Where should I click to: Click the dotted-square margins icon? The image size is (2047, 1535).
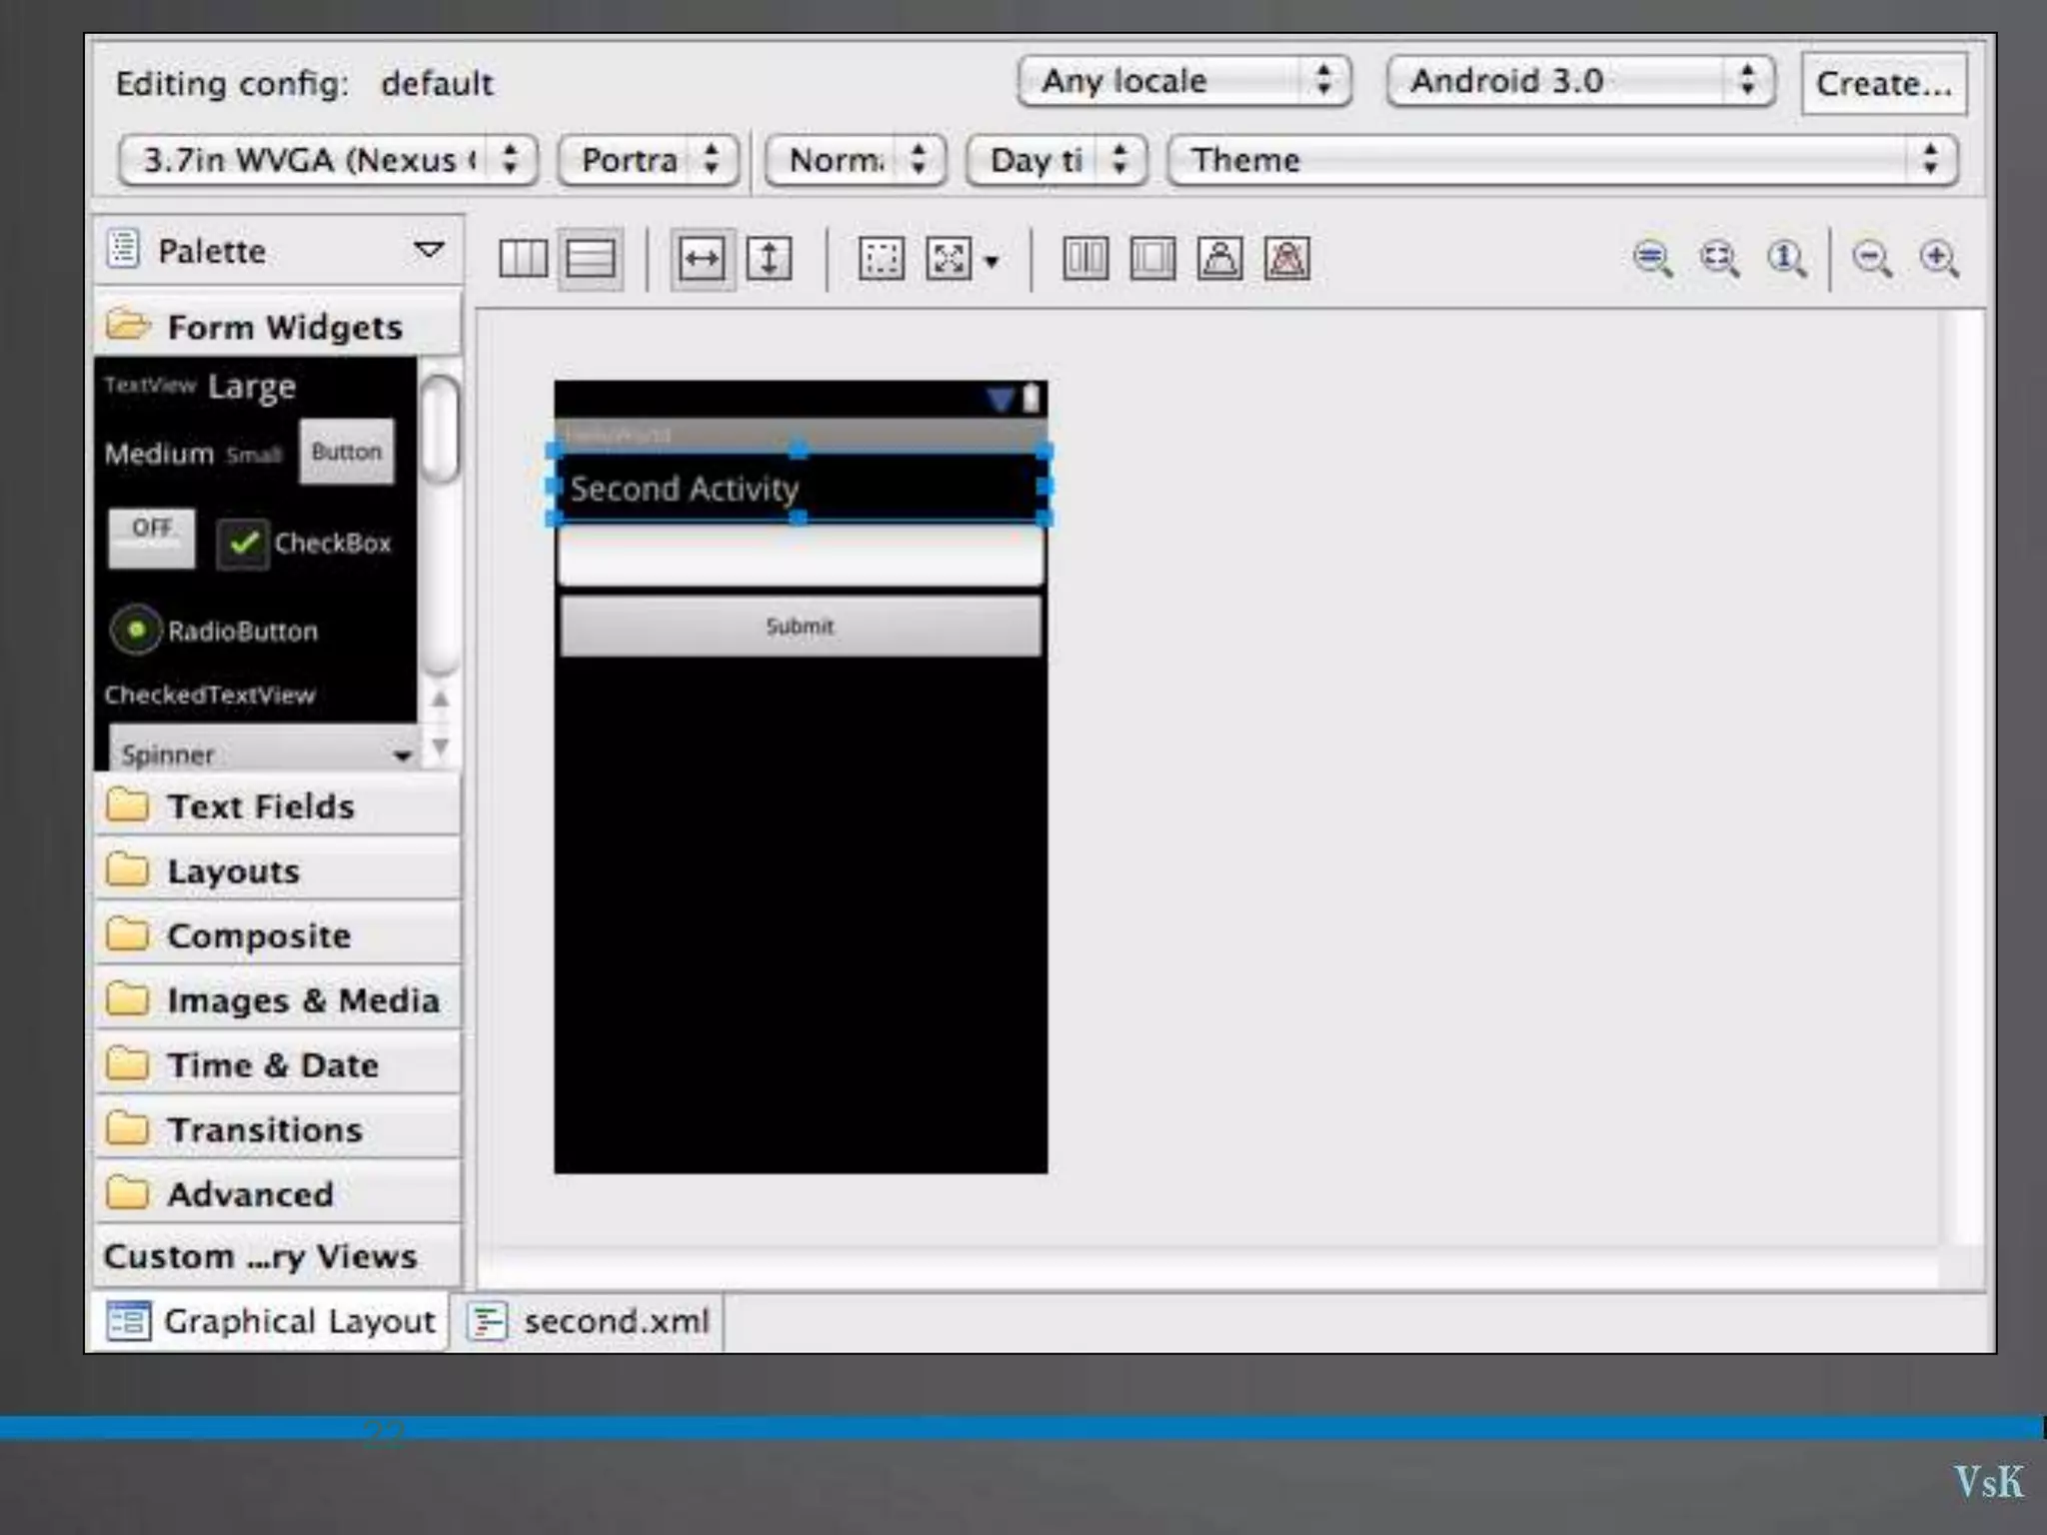pyautogui.click(x=881, y=259)
